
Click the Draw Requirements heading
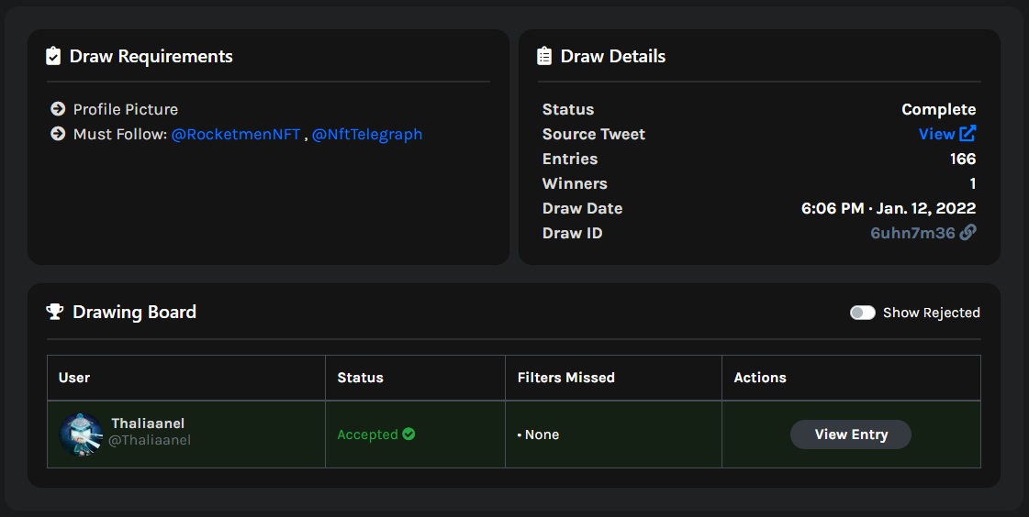pos(151,56)
